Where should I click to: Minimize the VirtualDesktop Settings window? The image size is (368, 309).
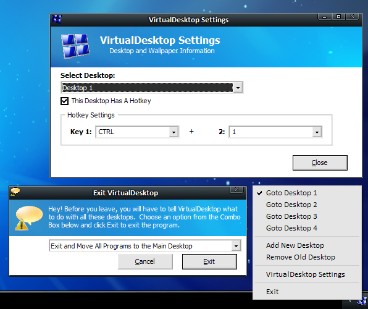coord(325,17)
